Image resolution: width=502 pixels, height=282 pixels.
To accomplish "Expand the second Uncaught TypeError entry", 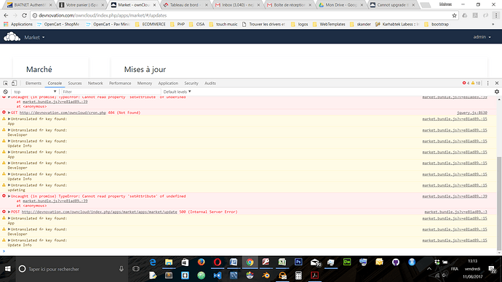I will (9, 196).
